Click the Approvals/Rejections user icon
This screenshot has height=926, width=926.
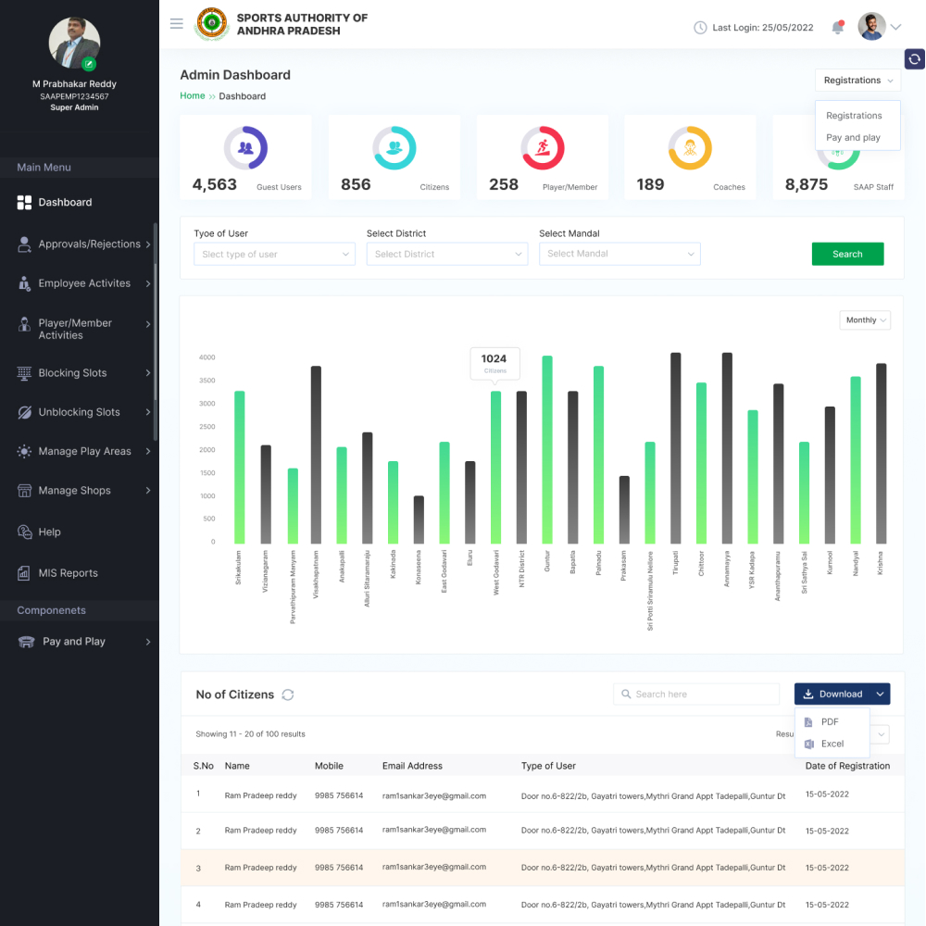[x=24, y=244]
